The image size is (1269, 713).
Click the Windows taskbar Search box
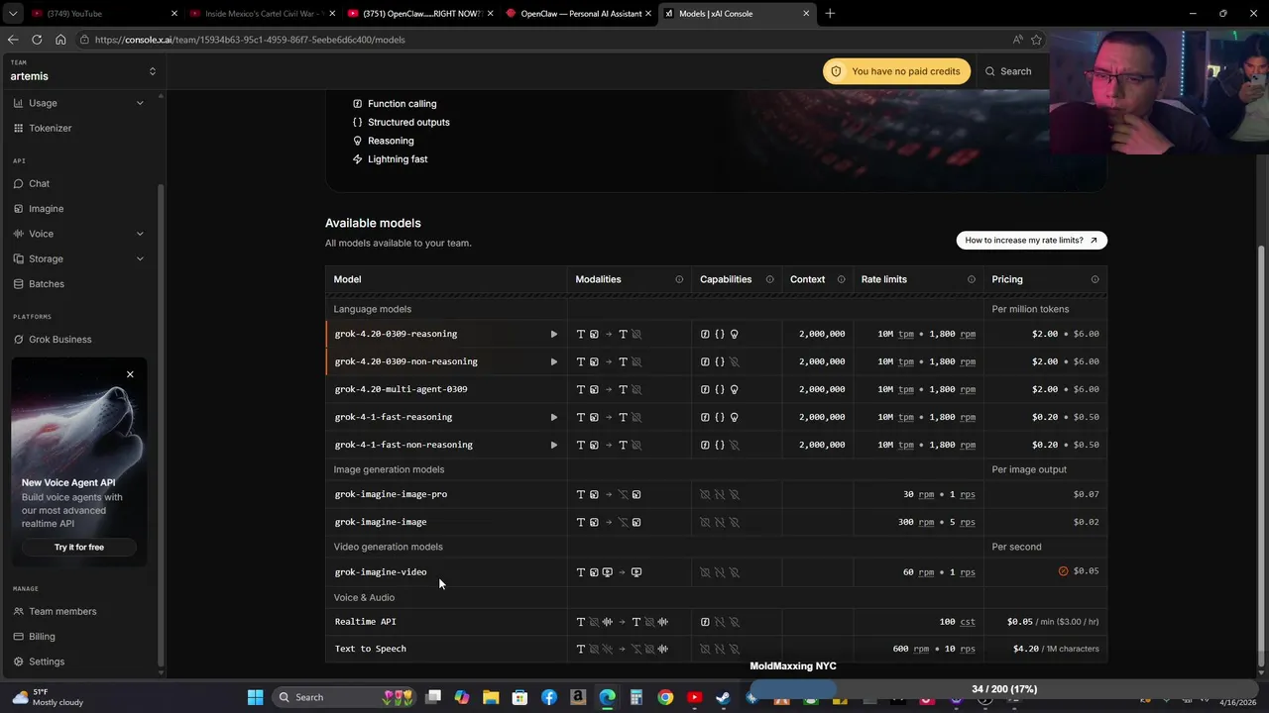coord(344,697)
